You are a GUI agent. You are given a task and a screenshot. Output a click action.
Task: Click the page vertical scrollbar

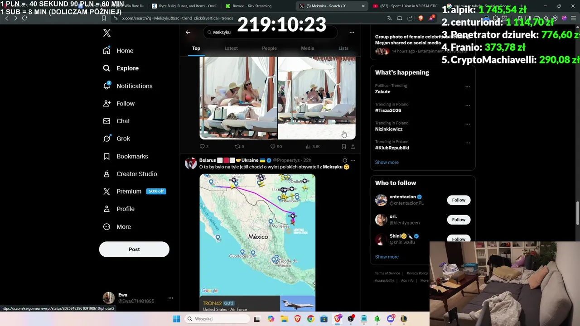(577, 212)
